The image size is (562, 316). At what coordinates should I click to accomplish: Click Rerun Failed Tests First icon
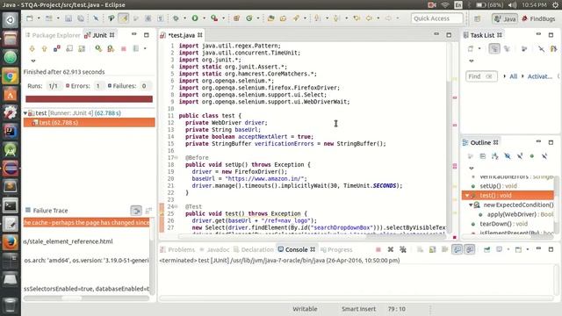(x=111, y=48)
